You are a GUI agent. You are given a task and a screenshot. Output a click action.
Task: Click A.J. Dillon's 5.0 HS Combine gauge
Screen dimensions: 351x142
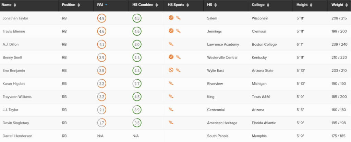point(137,45)
